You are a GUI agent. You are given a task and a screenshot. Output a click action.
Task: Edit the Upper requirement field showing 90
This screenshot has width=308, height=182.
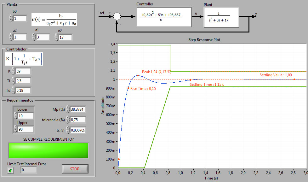pyautogui.click(x=25, y=129)
